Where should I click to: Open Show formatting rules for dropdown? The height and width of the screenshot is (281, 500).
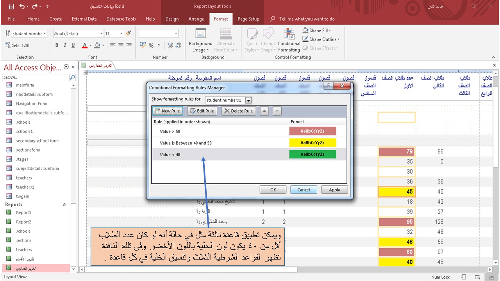click(248, 100)
